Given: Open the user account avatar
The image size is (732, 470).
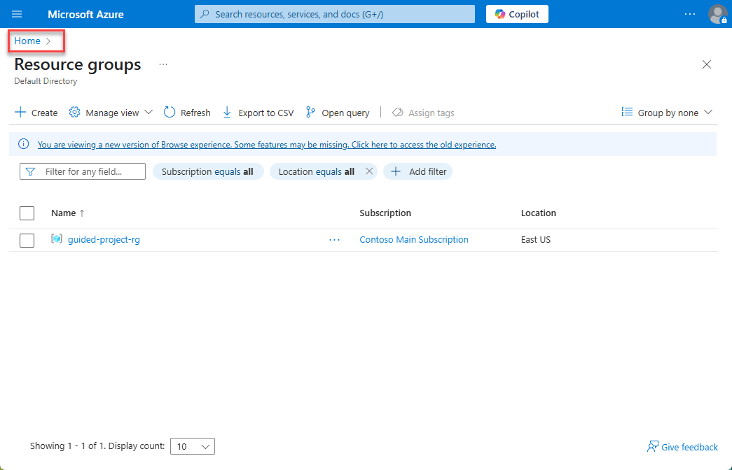Looking at the screenshot, I should [x=717, y=14].
